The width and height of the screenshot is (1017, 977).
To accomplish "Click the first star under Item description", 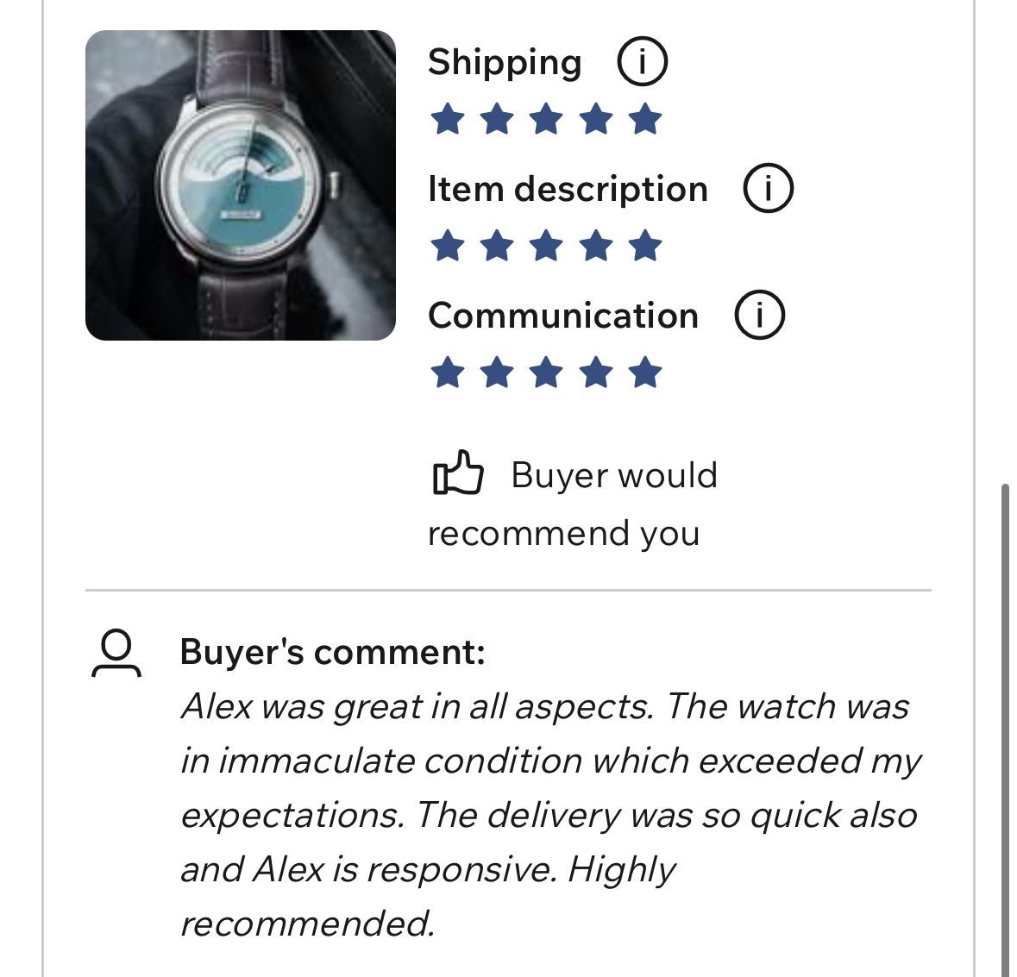I will click(x=447, y=246).
